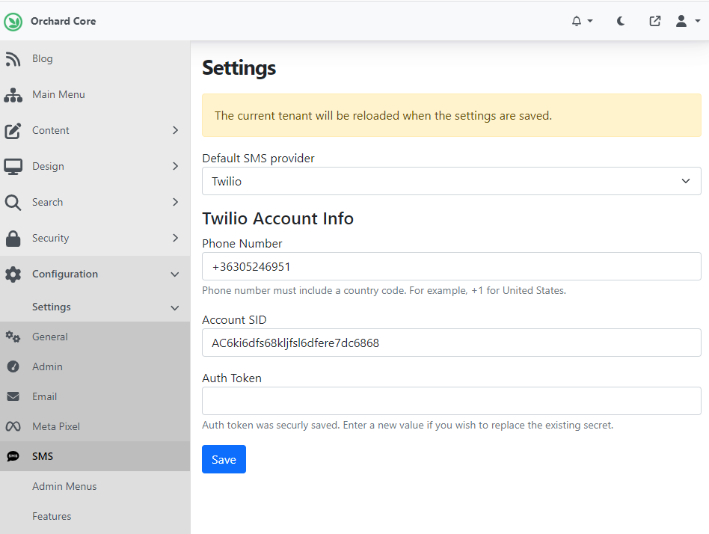Click the Admin dashboard icon
This screenshot has width=709, height=534.
pos(13,366)
